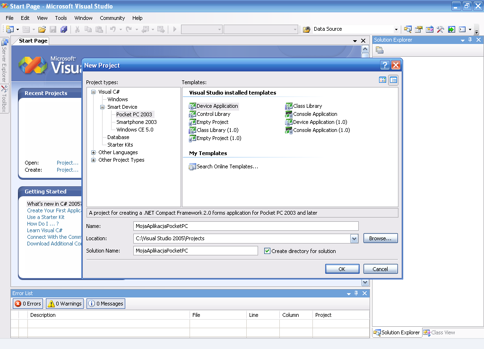The height and width of the screenshot is (349, 484).
Task: Select Windows CE 5.0 project type
Action: [135, 130]
